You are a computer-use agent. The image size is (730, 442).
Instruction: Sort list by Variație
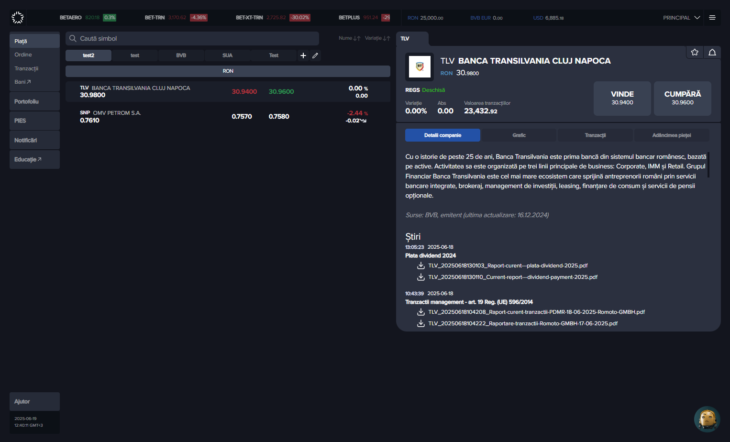click(377, 38)
